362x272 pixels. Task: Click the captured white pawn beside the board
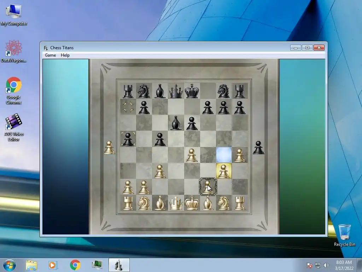(x=109, y=148)
